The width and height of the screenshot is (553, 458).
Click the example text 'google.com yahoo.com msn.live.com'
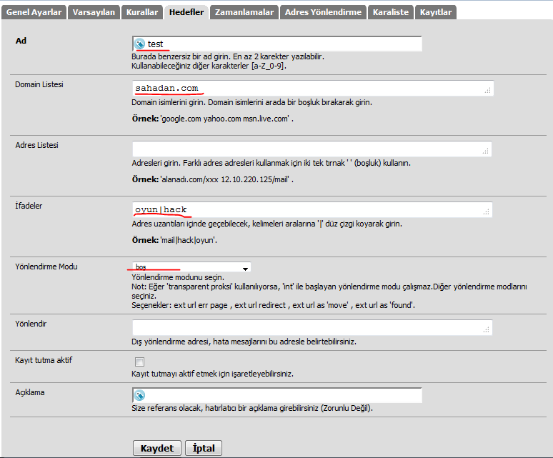[225, 119]
